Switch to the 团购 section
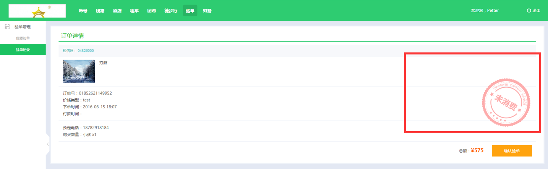Image resolution: width=548 pixels, height=169 pixels. [151, 11]
